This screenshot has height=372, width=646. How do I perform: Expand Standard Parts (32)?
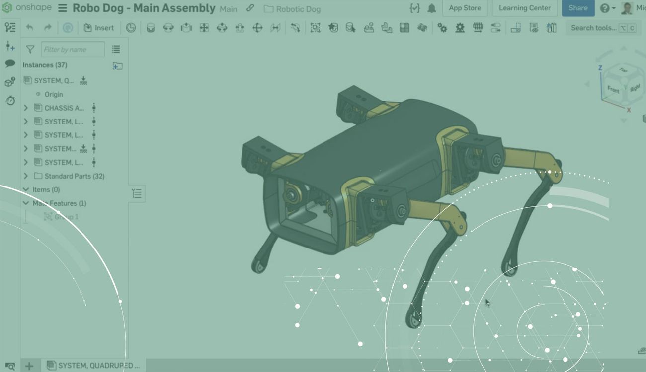[25, 176]
